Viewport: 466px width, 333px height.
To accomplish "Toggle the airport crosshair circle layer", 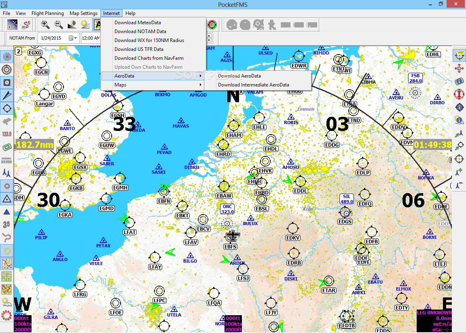I will (7, 109).
